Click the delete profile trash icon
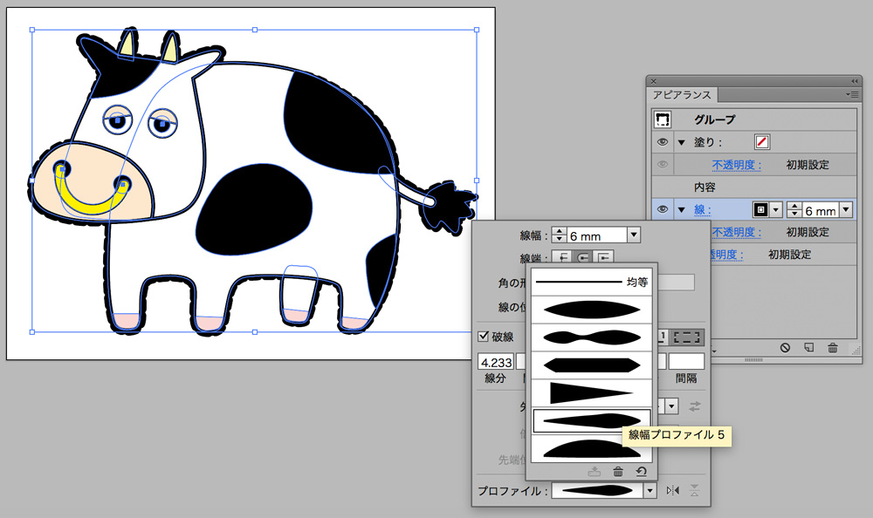The image size is (873, 518). click(x=618, y=472)
